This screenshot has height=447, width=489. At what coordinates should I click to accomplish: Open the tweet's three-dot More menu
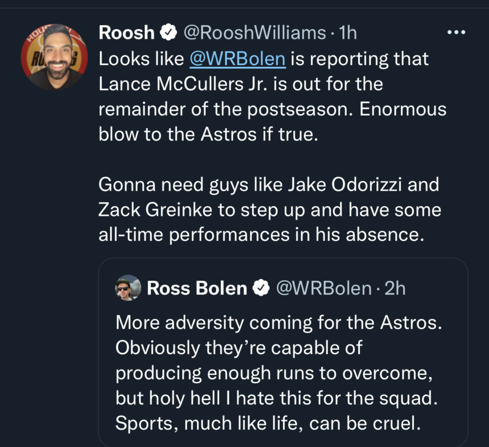tap(456, 33)
